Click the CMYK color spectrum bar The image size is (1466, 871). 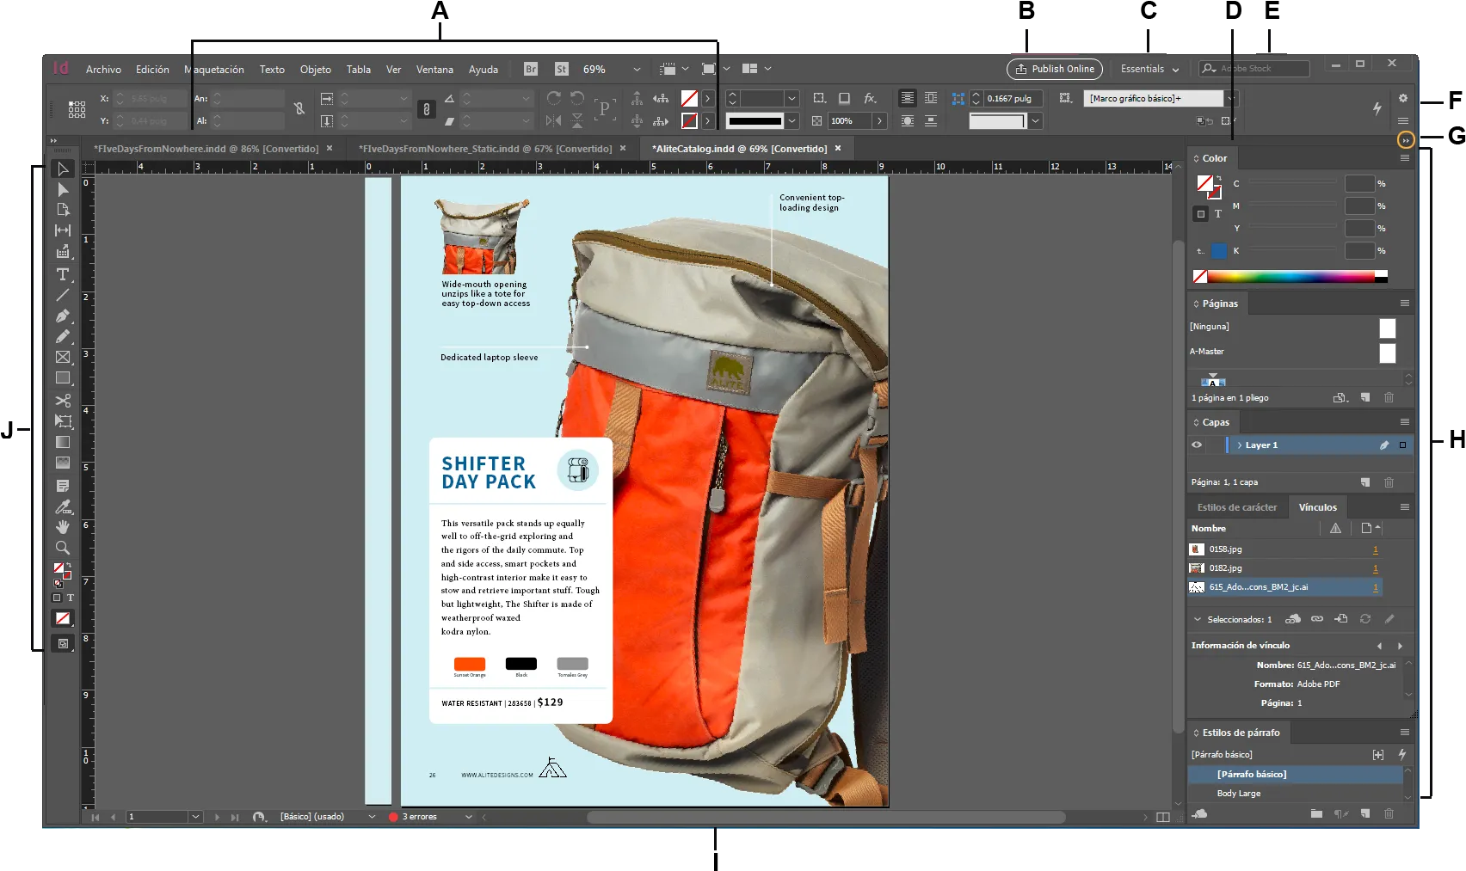(x=1290, y=277)
